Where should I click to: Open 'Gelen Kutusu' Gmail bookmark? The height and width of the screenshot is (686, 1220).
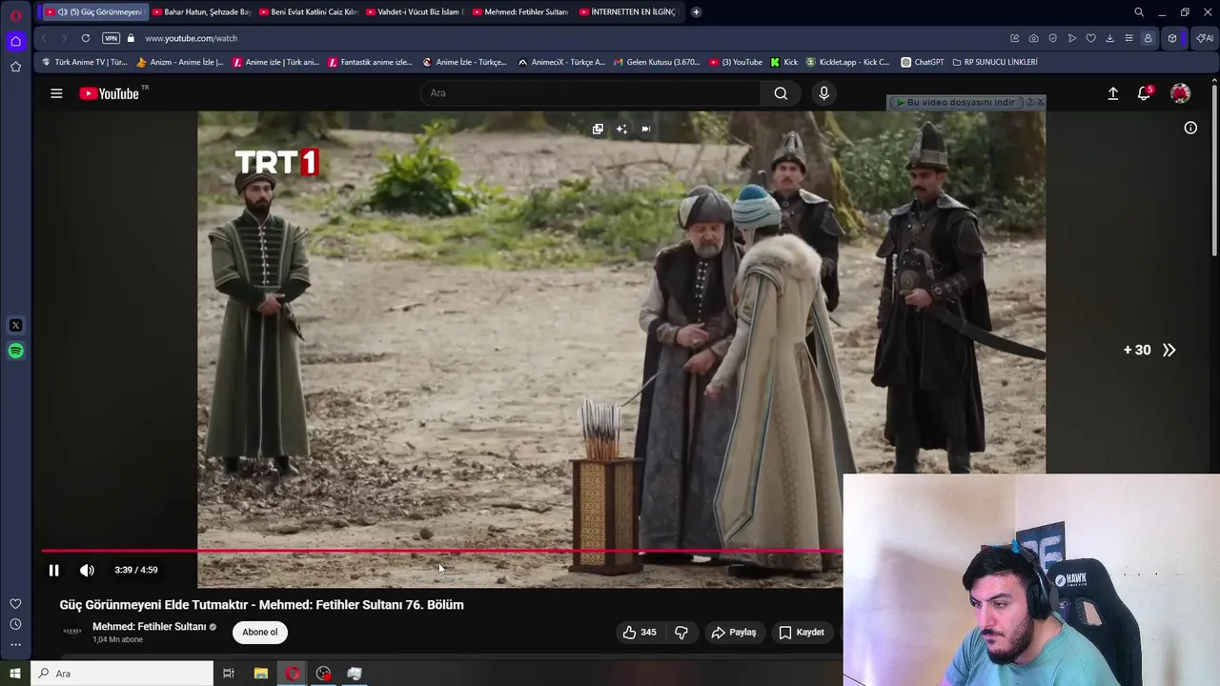click(x=656, y=62)
